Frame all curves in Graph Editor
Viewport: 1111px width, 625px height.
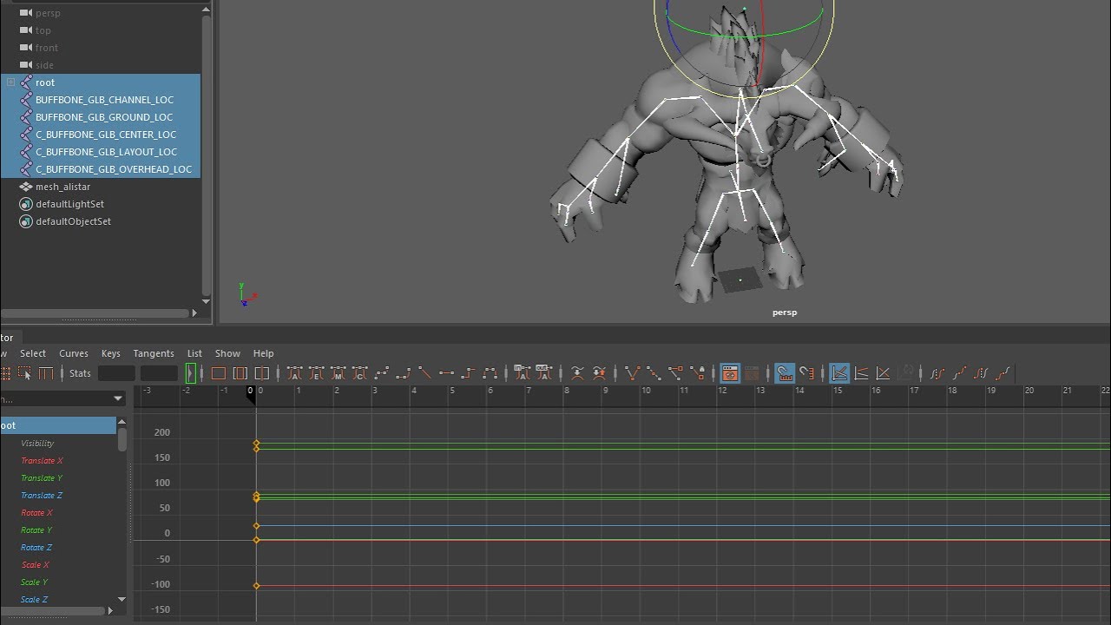219,373
